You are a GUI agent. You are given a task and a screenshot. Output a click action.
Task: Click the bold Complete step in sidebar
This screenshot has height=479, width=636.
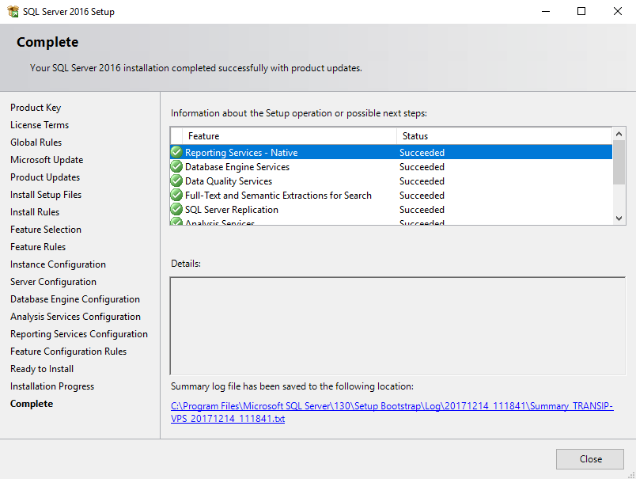(x=32, y=404)
